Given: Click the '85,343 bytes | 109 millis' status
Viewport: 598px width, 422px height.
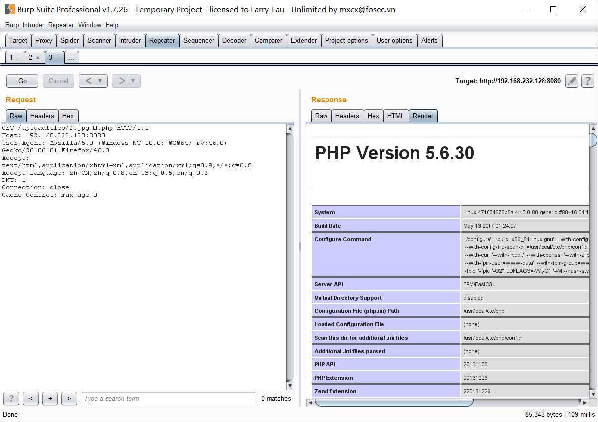Looking at the screenshot, I should pos(559,414).
